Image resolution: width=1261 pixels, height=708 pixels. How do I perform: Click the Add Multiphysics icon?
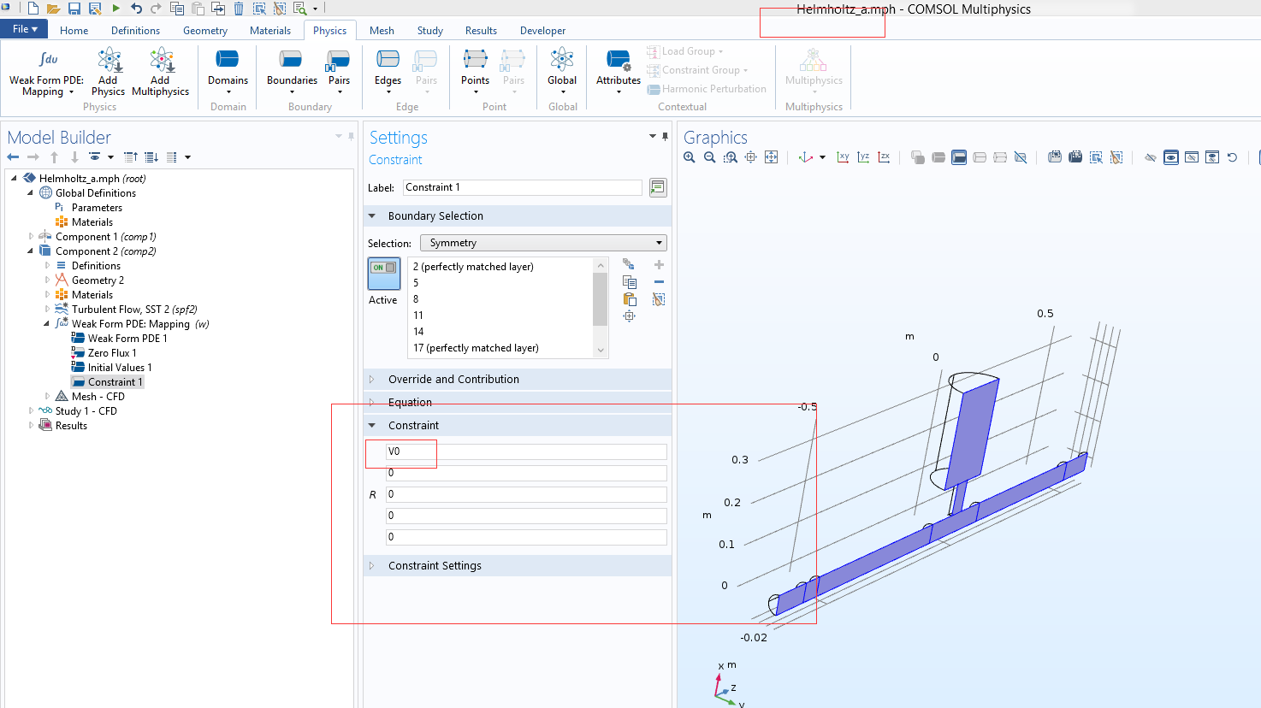click(160, 61)
